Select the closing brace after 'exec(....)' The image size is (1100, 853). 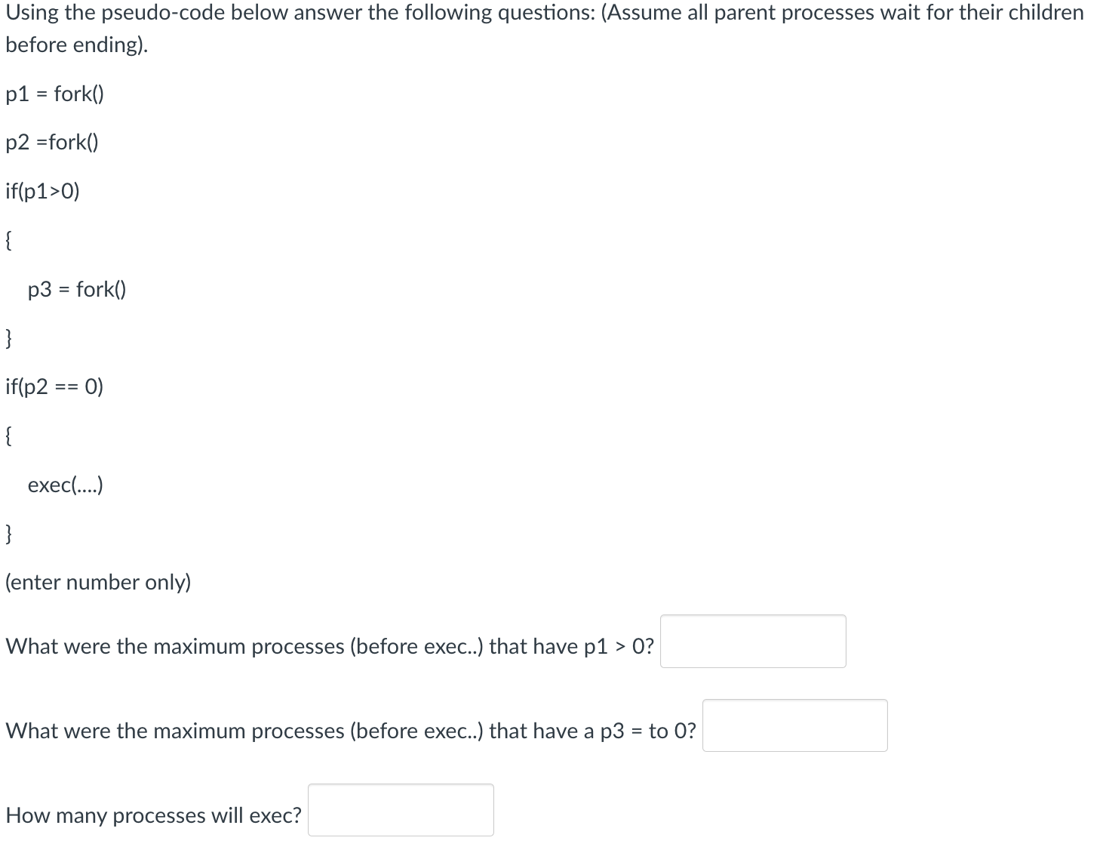[x=8, y=534]
